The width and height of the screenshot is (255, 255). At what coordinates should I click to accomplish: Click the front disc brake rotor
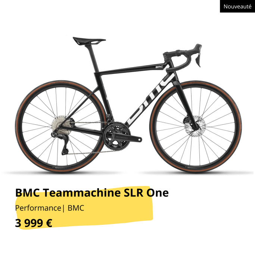coord(196,126)
